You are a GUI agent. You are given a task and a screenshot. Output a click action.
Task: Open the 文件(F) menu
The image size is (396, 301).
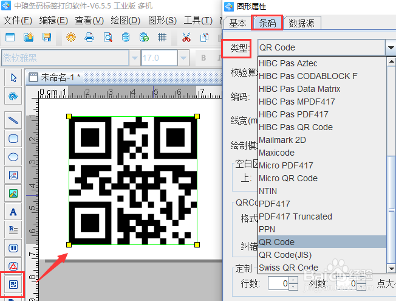point(18,21)
